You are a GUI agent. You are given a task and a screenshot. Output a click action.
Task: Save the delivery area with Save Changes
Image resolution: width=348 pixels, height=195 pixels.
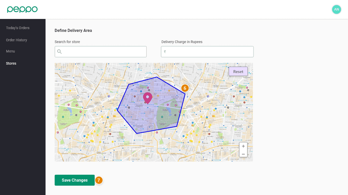75,180
